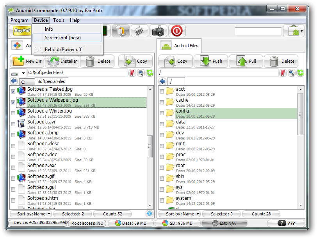Click the SD: 986 MB pie chart indicator
This screenshot has width=317, height=238.
click(177, 223)
